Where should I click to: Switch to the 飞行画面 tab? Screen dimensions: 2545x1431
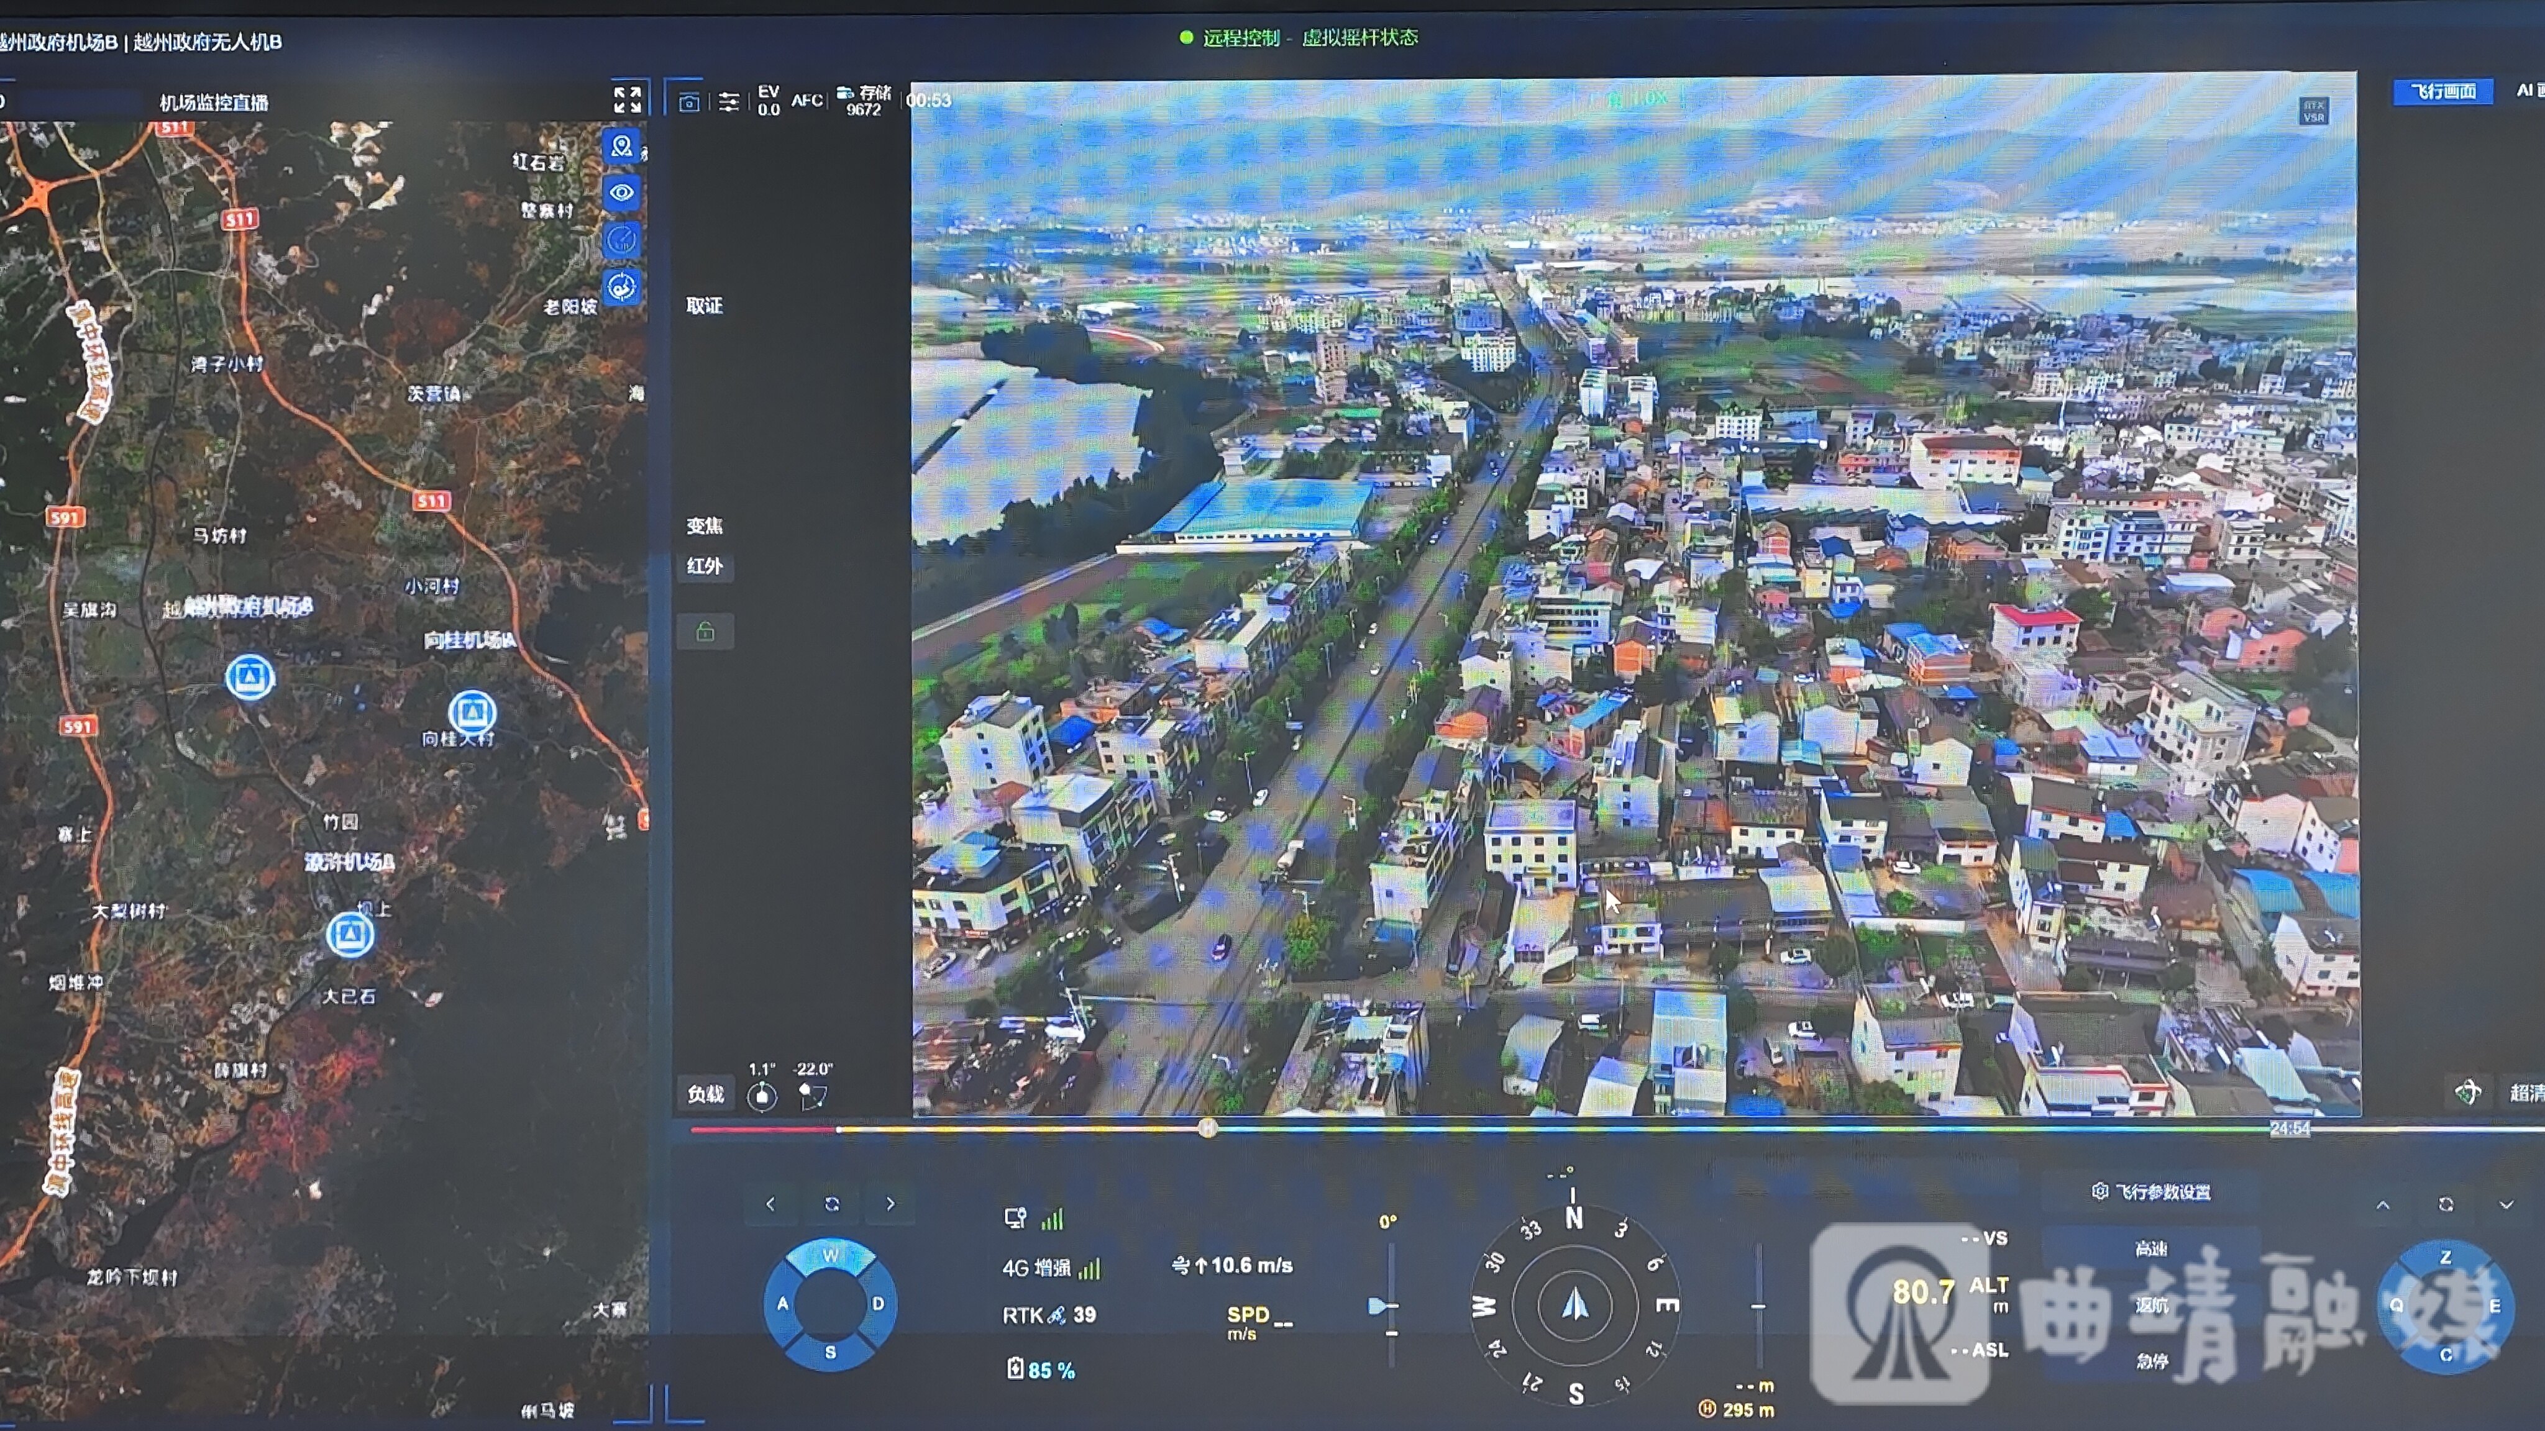pyautogui.click(x=2442, y=92)
